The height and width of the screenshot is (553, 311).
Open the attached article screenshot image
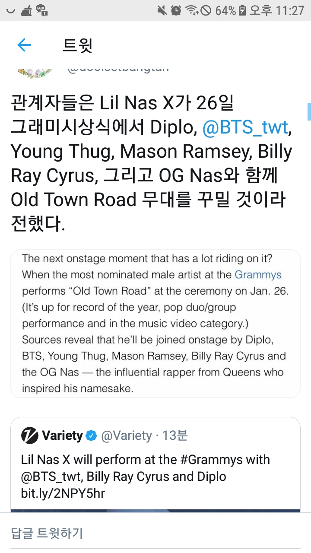pos(155,323)
